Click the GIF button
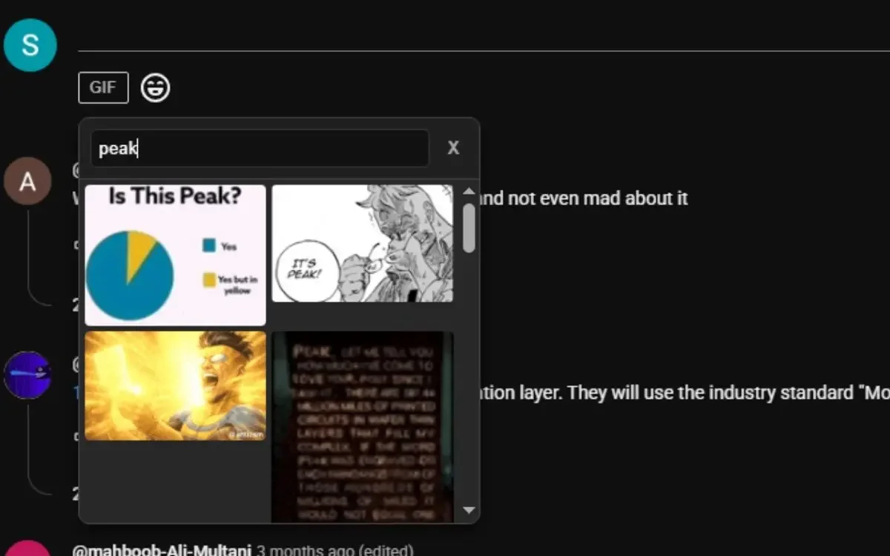This screenshot has height=556, width=890. tap(103, 87)
